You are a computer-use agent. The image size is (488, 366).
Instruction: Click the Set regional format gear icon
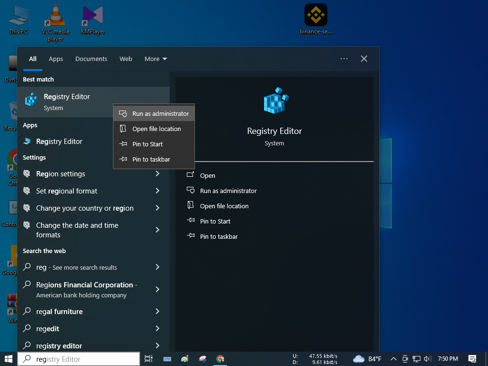pos(27,191)
